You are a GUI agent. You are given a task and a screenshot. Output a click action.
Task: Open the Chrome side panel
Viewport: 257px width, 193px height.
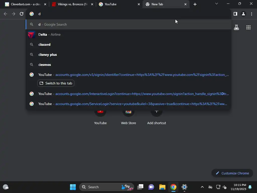pos(235,14)
